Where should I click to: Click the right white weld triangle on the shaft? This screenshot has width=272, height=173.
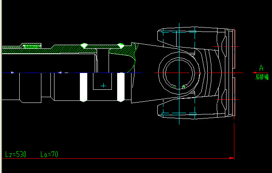120,46
